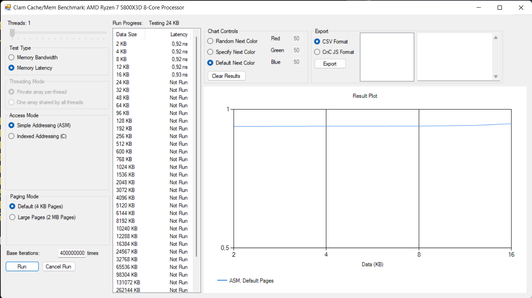Image resolution: width=532 pixels, height=298 pixels.
Task: Select the 8 KB result row
Action: click(x=152, y=59)
